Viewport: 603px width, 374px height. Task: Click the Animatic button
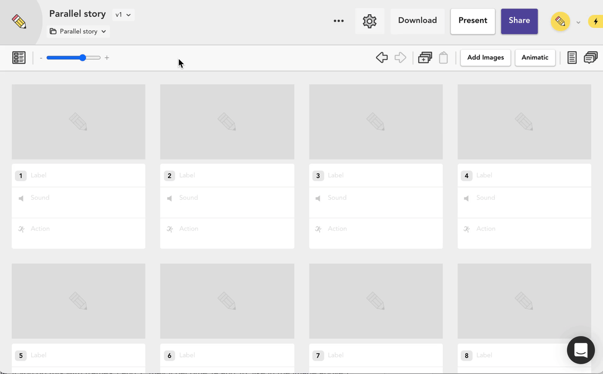pos(535,58)
